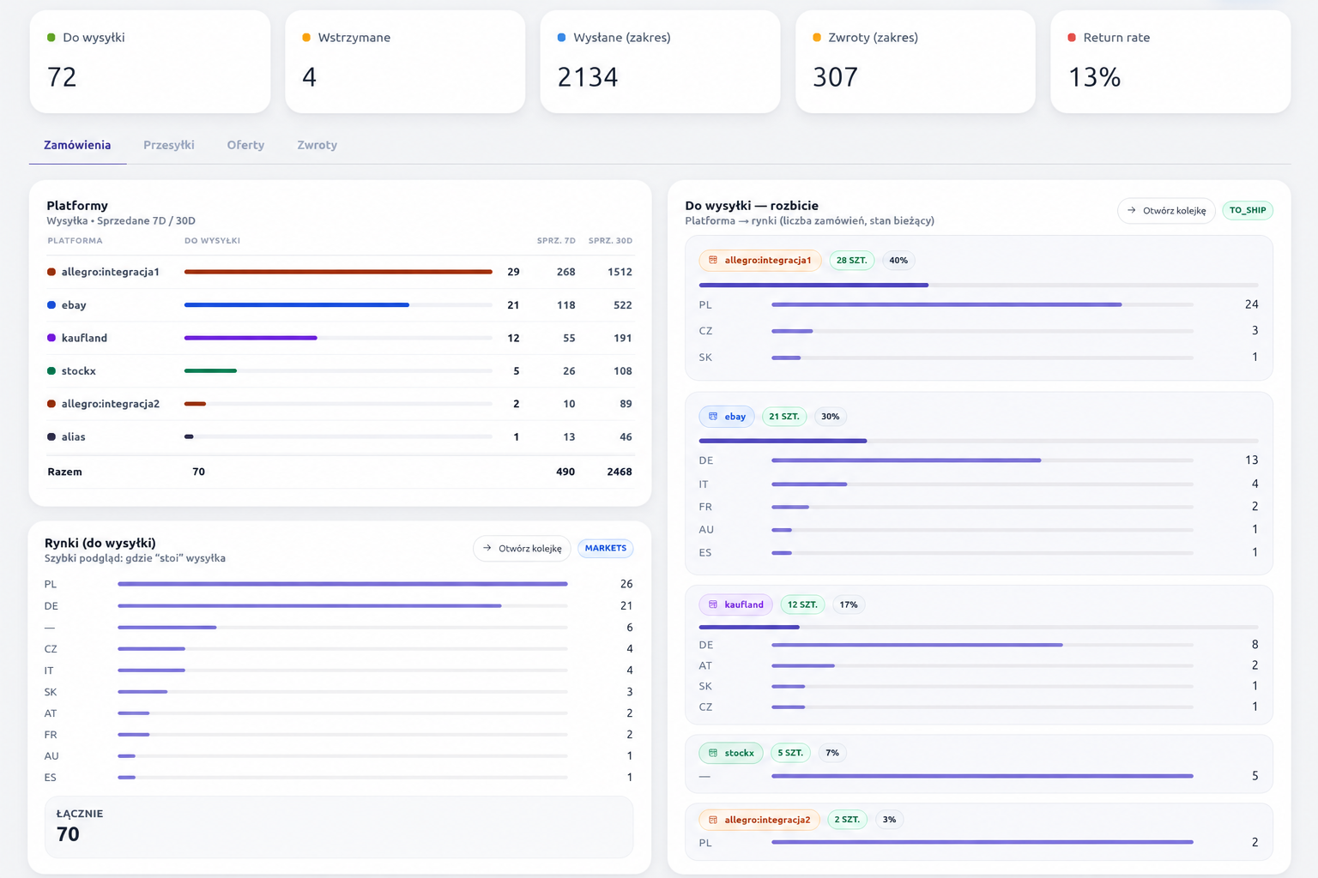Click arrow icon in Rynki Otwórz kolejkę button
The width and height of the screenshot is (1318, 878).
tap(487, 548)
